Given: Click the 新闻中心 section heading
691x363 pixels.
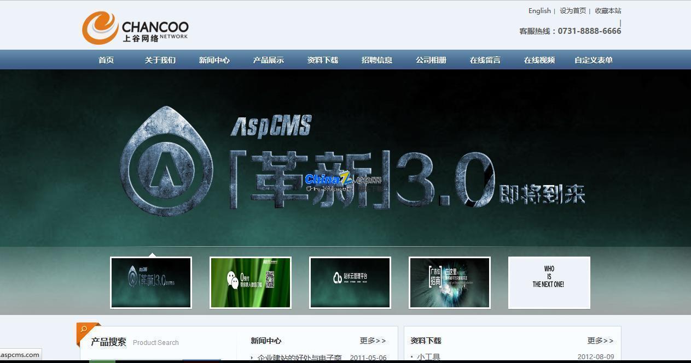Looking at the screenshot, I should (x=266, y=341).
